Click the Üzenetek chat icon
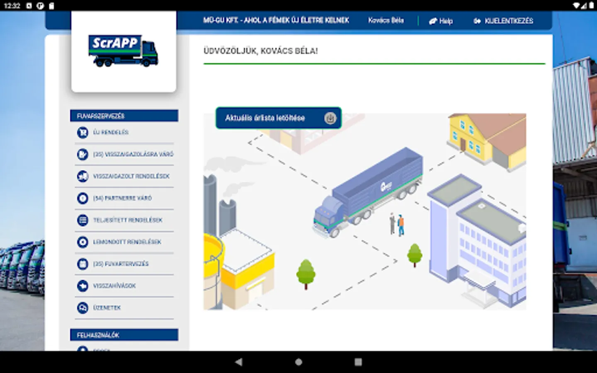 [x=83, y=308]
